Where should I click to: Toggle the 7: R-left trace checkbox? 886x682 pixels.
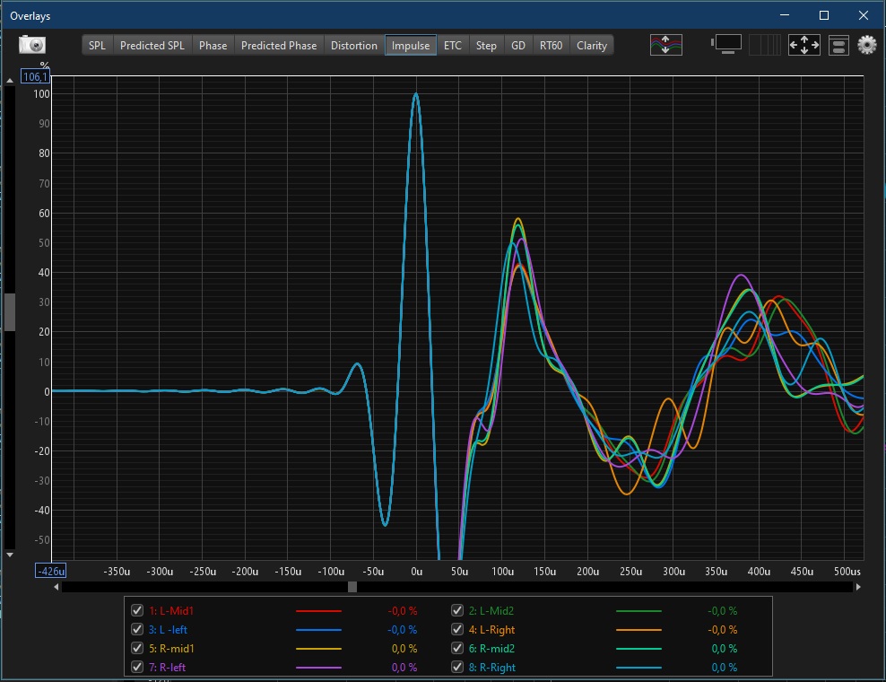[137, 667]
